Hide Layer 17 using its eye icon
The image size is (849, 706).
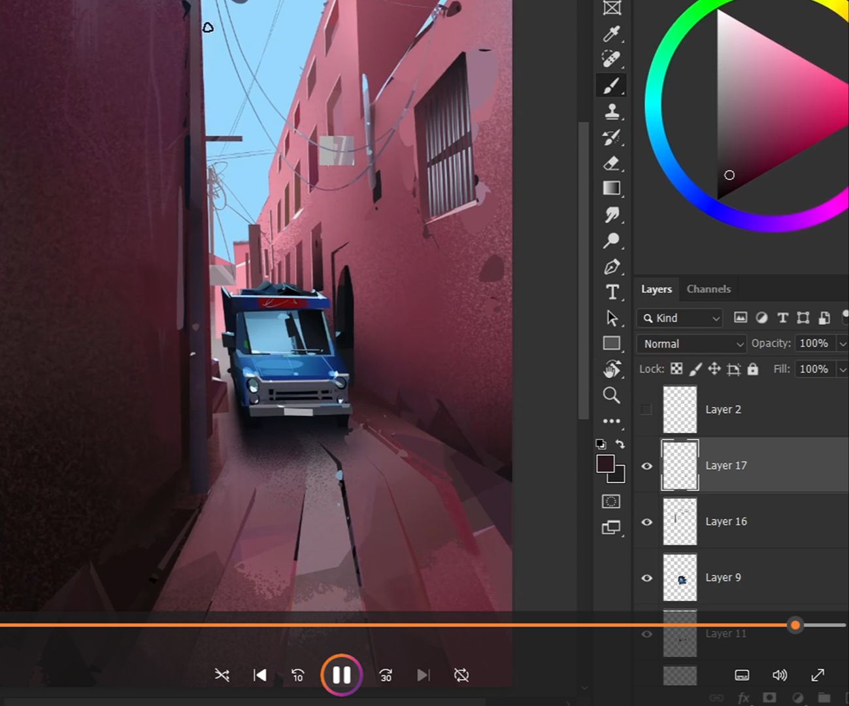pyautogui.click(x=647, y=466)
